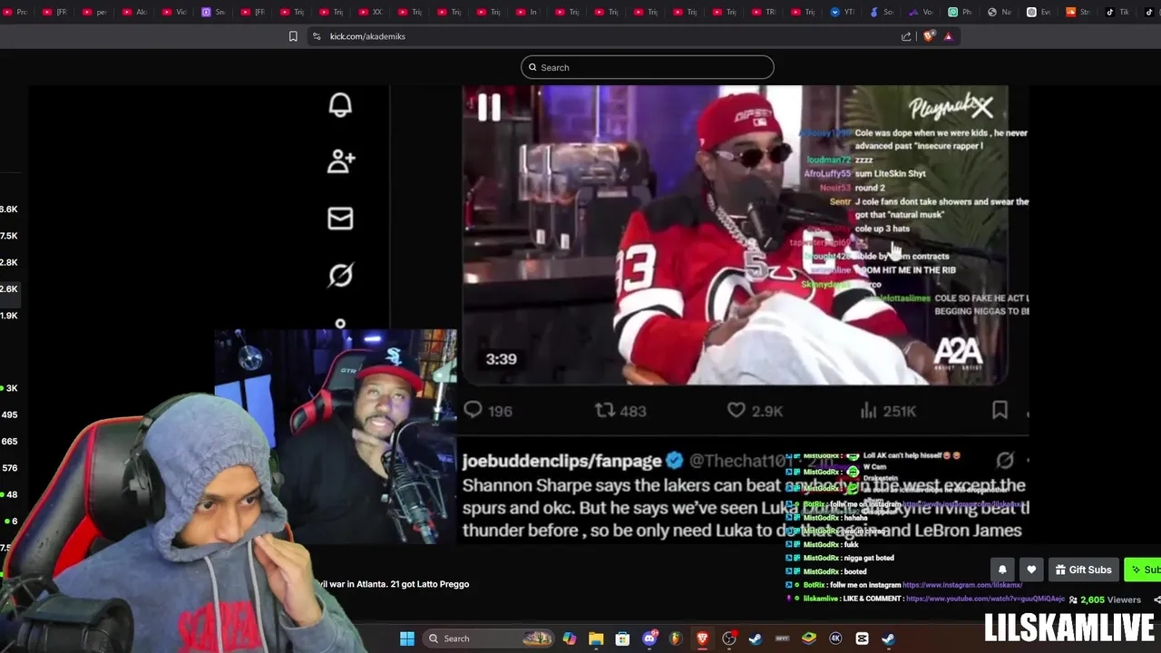Click the blue verified badge next to joebuddenclips
1161x653 pixels.
coord(675,461)
